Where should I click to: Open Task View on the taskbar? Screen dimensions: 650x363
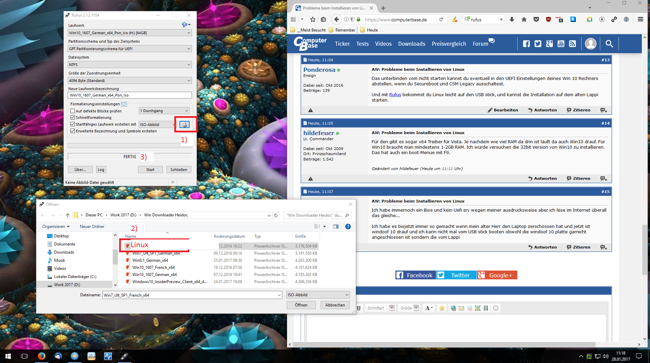tap(24, 356)
